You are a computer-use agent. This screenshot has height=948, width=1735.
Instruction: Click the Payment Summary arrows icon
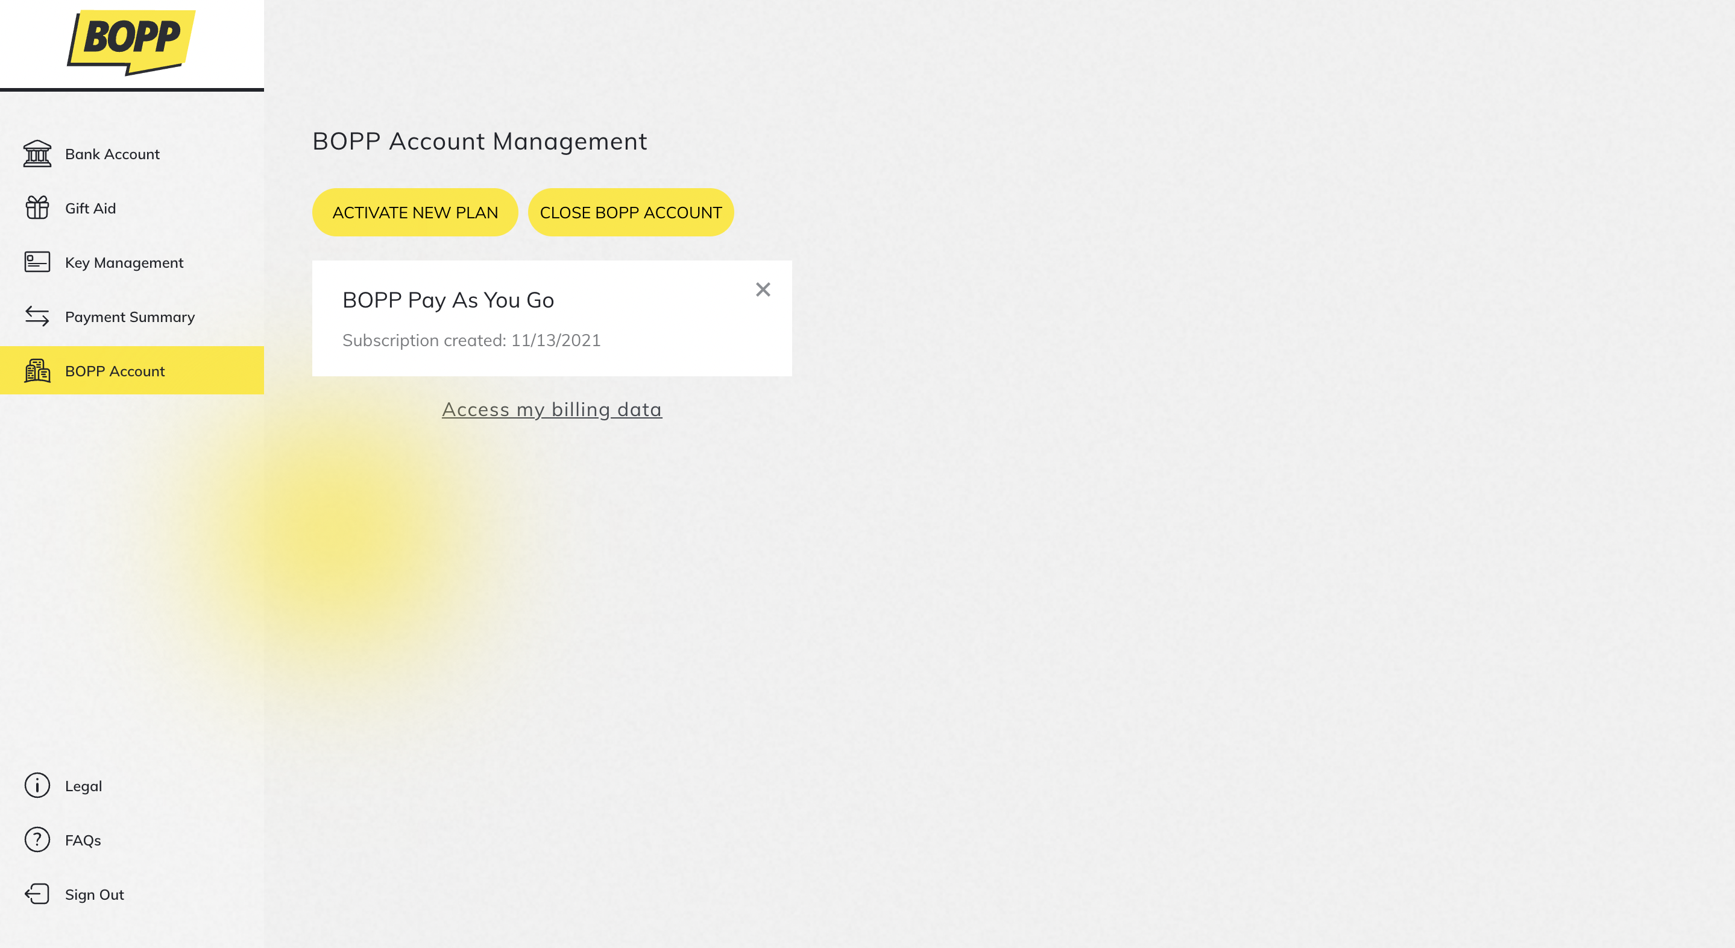[37, 316]
